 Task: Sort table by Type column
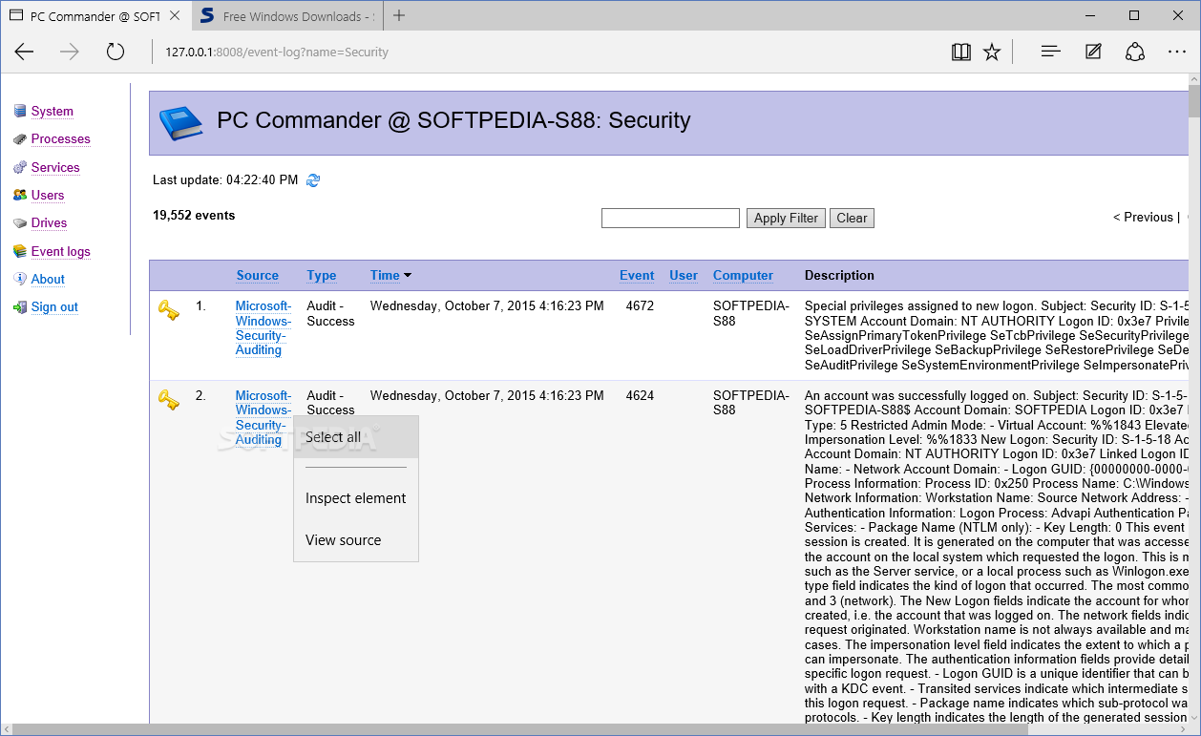322,276
